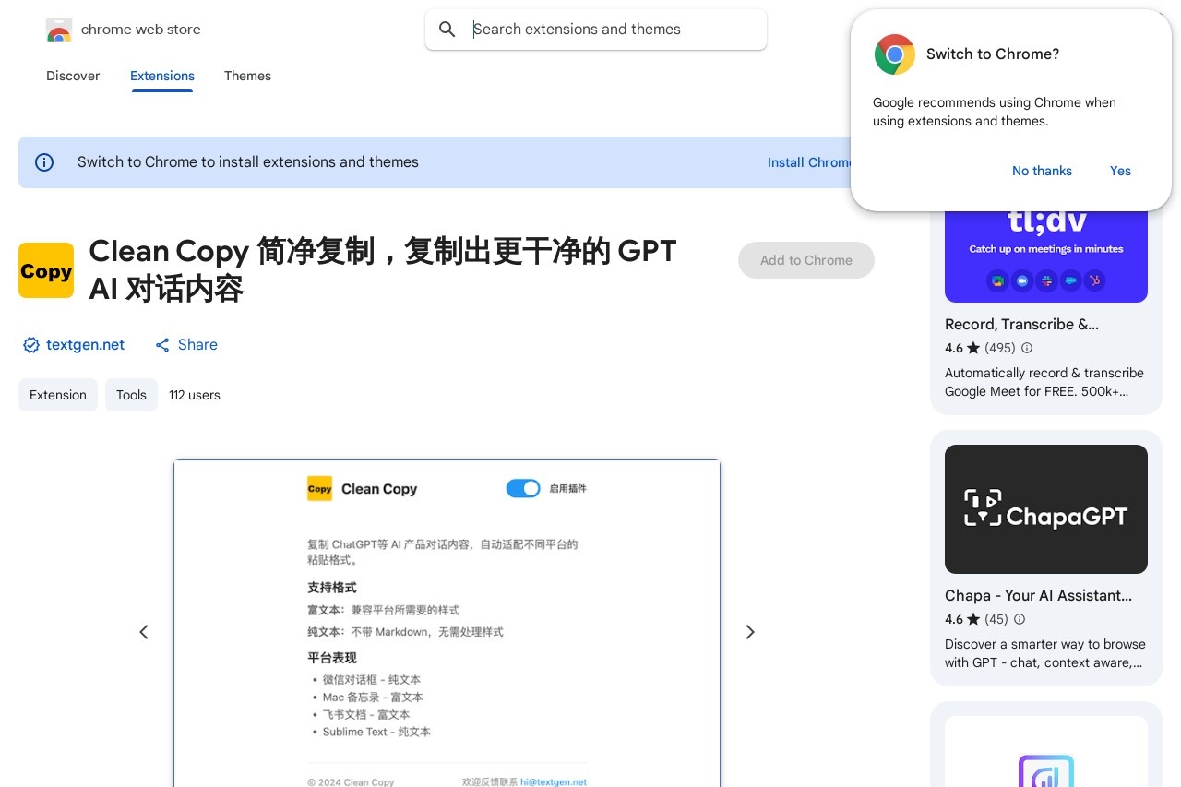Click the star icon in the ChapaGPT rating
Image resolution: width=1181 pixels, height=787 pixels.
coord(973,619)
